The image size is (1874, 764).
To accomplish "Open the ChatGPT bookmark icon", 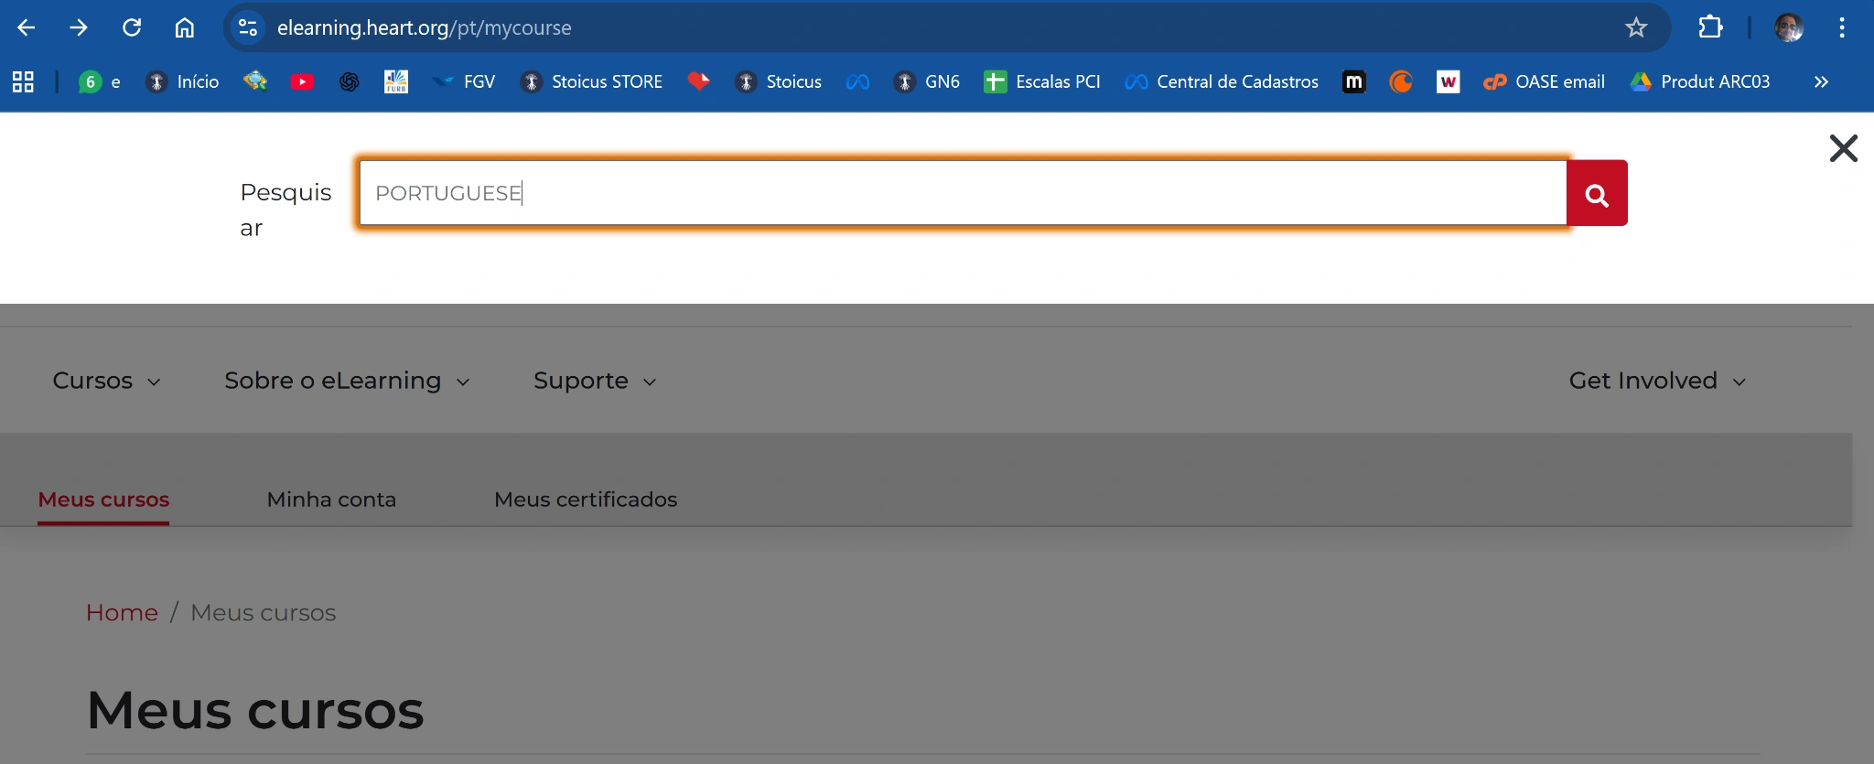I will [x=349, y=81].
